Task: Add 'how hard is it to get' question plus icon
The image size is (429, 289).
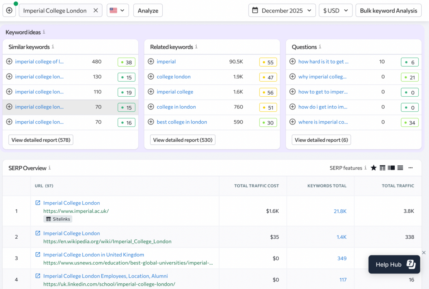Action: point(292,61)
